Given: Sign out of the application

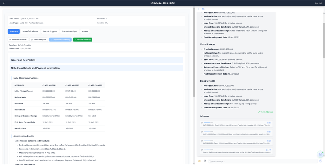Looking at the screenshot, I should click(318, 3).
